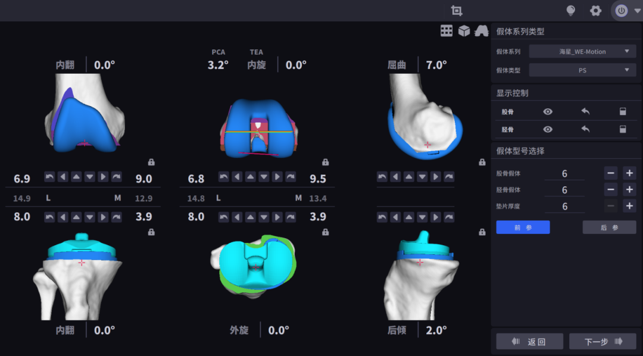Reset 股骨 with its undo arrow
Viewport: 643px width, 356px height.
click(585, 111)
